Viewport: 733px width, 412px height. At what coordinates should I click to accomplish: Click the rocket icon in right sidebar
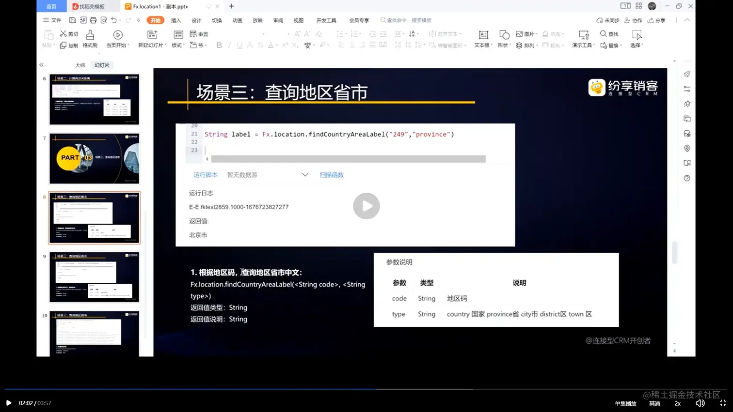687,74
